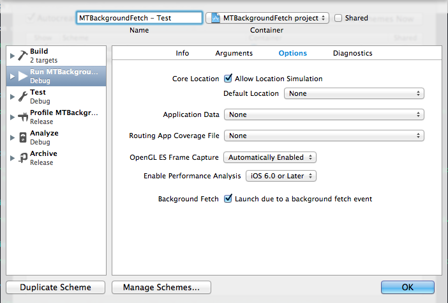Viewport: 448px width, 303px height.
Task: Open the Enable Performance Analysis dropdown
Action: (281, 176)
